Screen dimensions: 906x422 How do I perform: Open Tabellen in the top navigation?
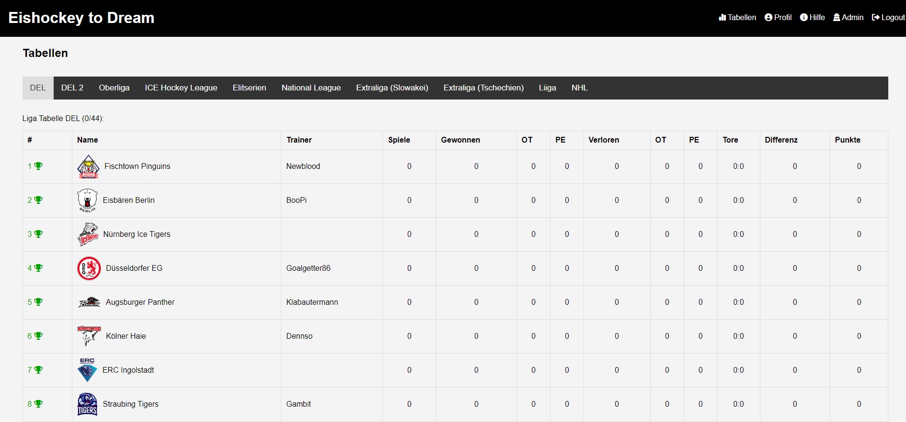(737, 18)
